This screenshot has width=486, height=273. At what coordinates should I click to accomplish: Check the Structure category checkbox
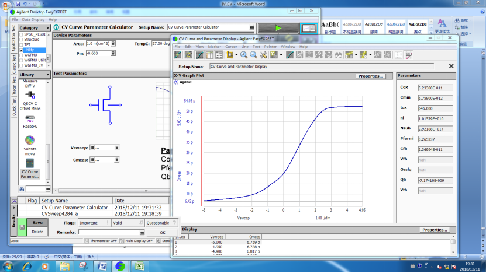tap(21, 40)
